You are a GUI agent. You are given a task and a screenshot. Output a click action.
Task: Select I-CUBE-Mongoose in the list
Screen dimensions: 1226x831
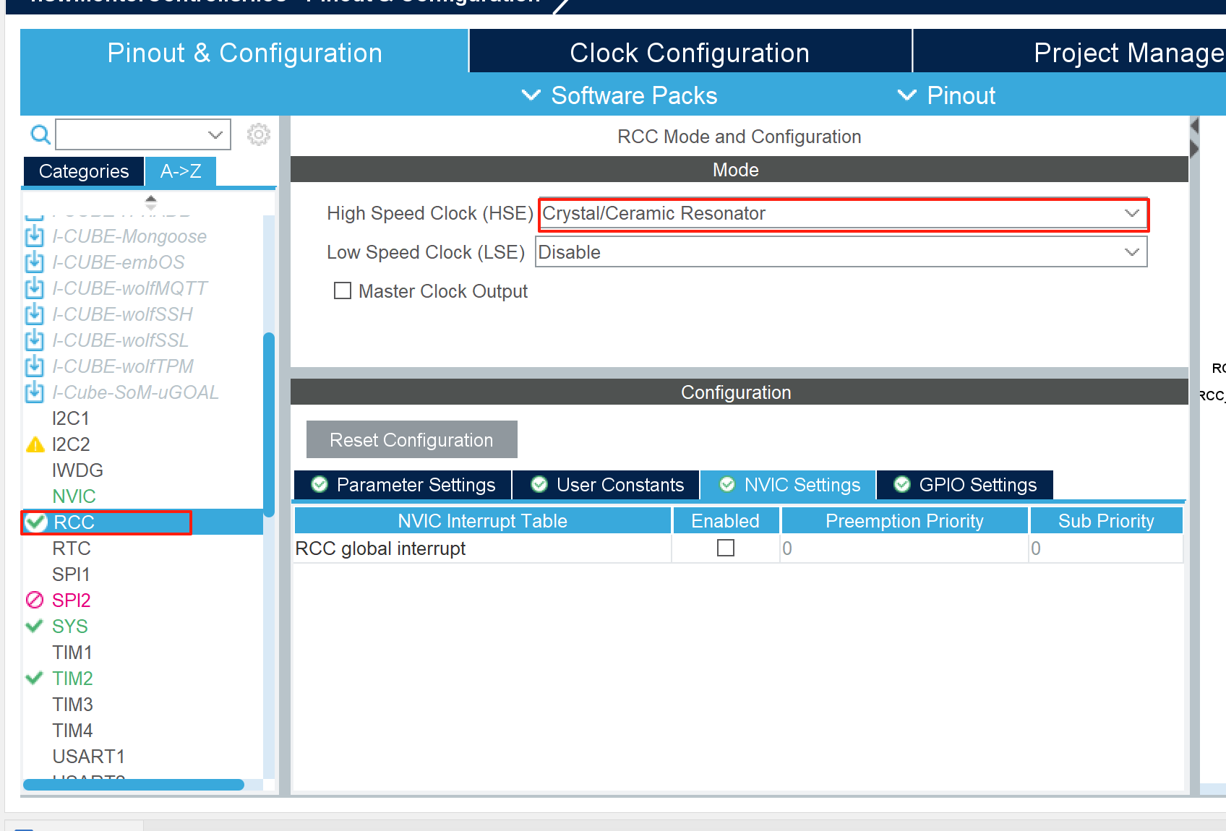tap(129, 236)
